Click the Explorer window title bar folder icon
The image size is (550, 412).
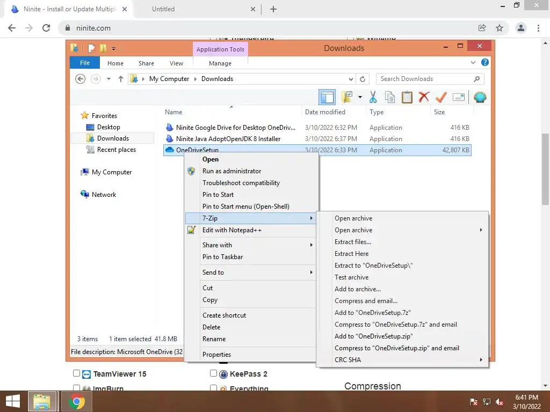pyautogui.click(x=74, y=48)
